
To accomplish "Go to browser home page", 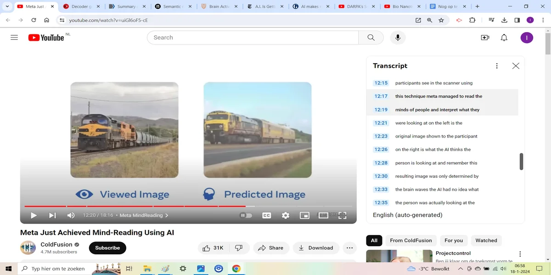I will click(46, 20).
